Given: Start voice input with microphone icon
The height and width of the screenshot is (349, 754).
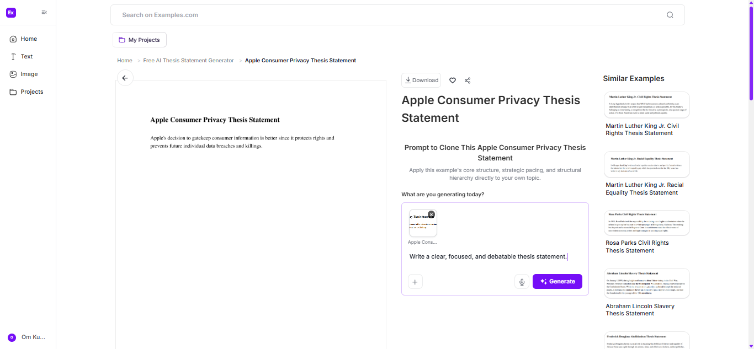Looking at the screenshot, I should (522, 282).
